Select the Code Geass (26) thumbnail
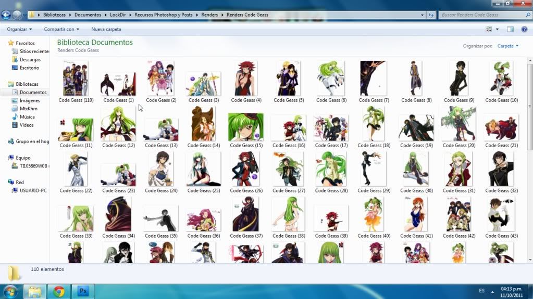The height and width of the screenshot is (299, 533). tap(246, 168)
